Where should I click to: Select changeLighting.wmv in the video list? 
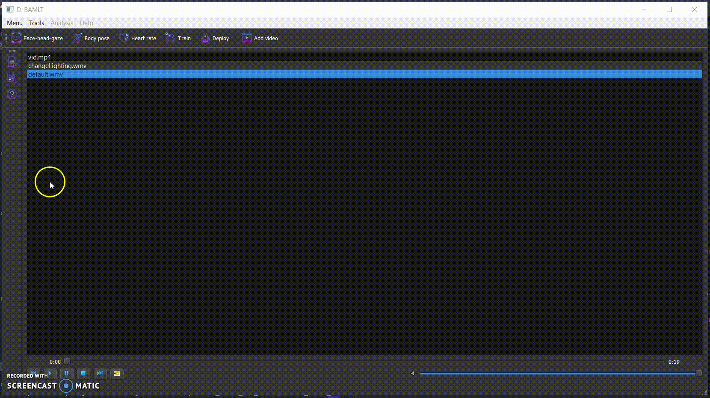click(x=364, y=66)
